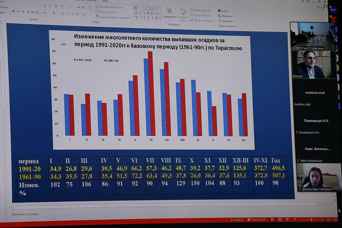Image resolution: width=342 pixels, height=228 pixels.
Task: Toggle bold formatting (Ж) in the Font group
Action: click(13, 12)
